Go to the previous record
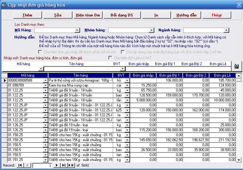Image resolution: width=243 pixels, height=170 pixels. click(28, 165)
